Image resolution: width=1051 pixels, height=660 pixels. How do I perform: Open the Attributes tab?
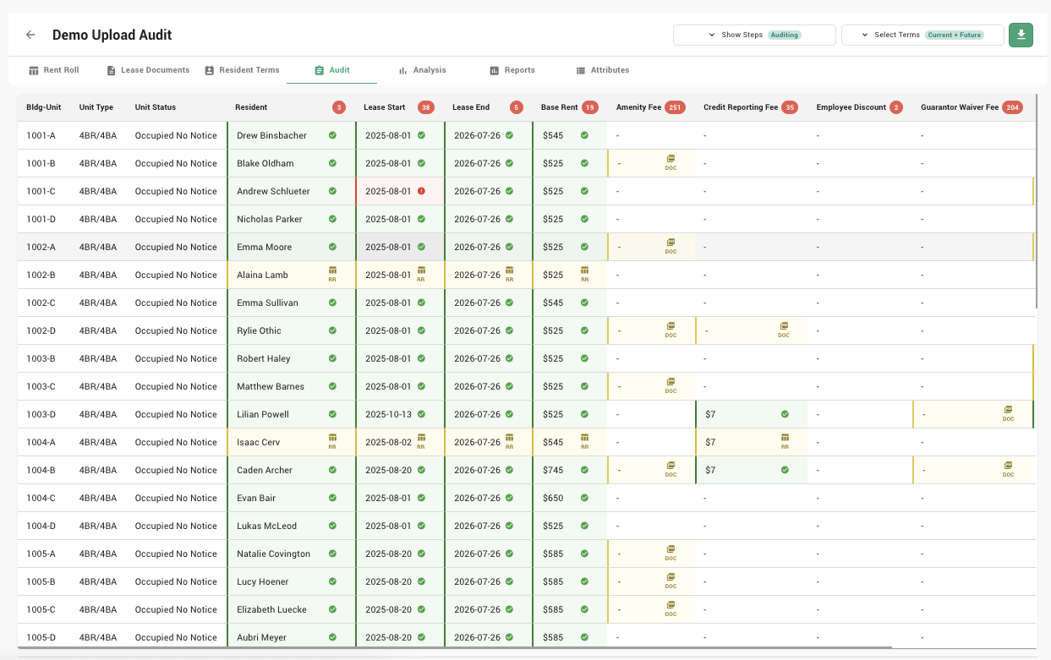(603, 70)
